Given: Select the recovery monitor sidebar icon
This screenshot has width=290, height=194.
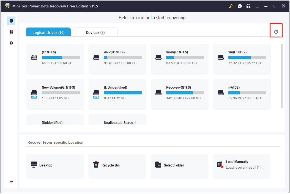Looking at the screenshot, I should pos(11,21).
